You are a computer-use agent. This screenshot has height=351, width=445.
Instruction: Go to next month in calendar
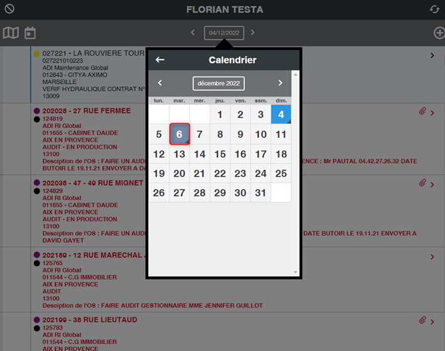[280, 83]
